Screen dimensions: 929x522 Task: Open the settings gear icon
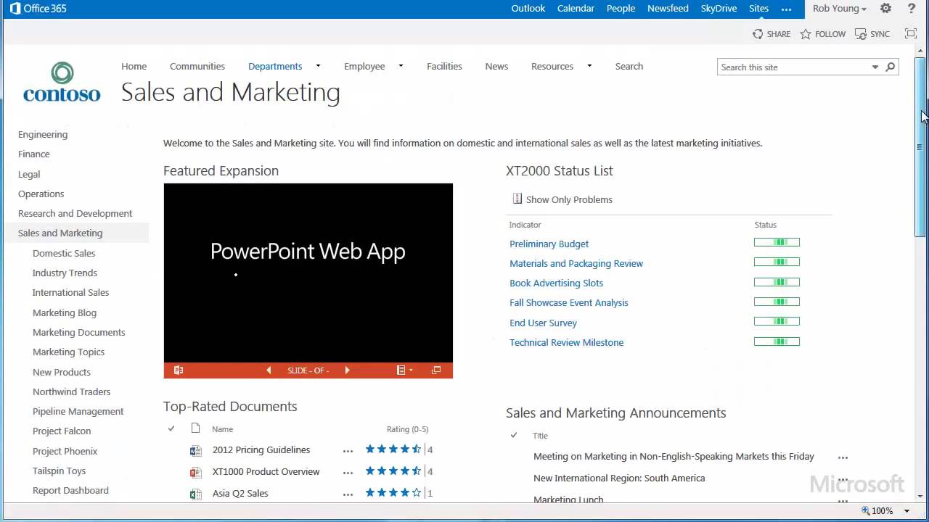pos(885,9)
